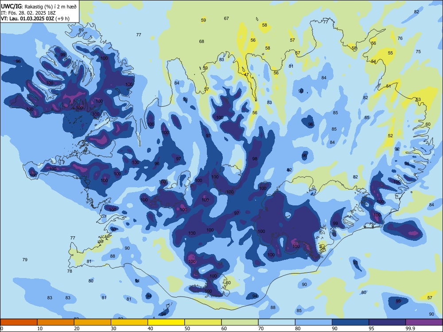Screen dimensions: 443x332
Task: Click the humidity value '54' on the map
Action: 373,62
